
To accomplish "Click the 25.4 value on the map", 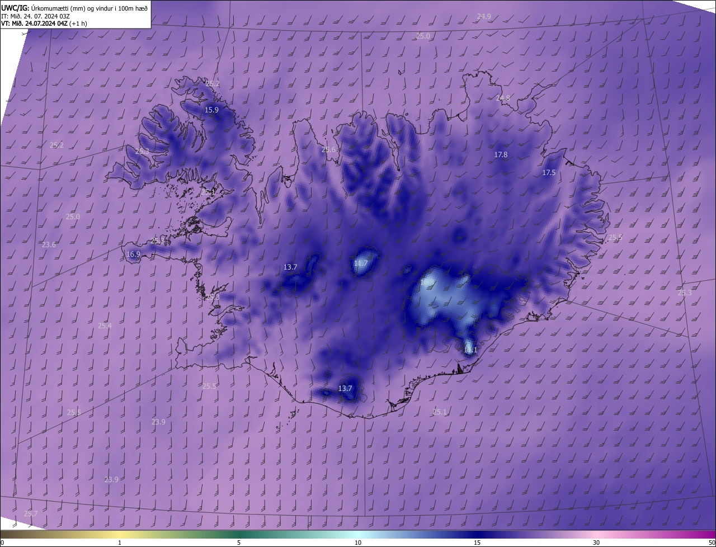I will tap(105, 326).
